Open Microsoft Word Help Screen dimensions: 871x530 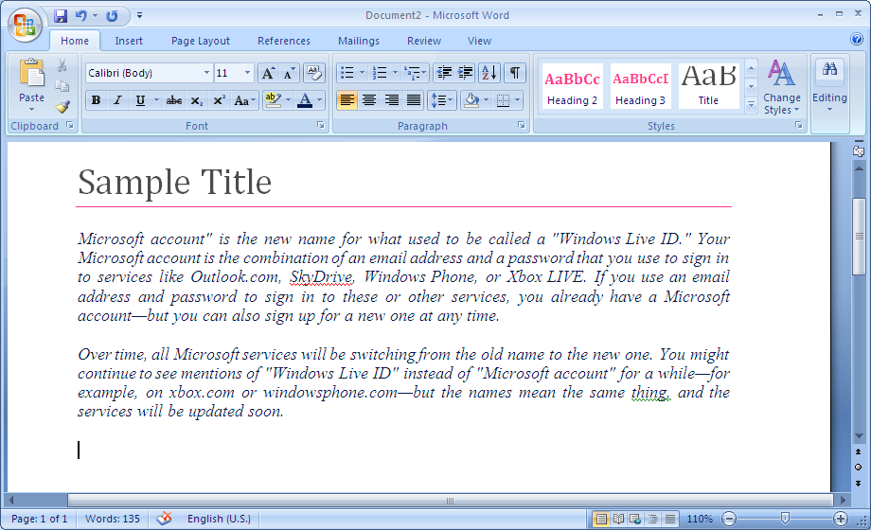click(857, 39)
